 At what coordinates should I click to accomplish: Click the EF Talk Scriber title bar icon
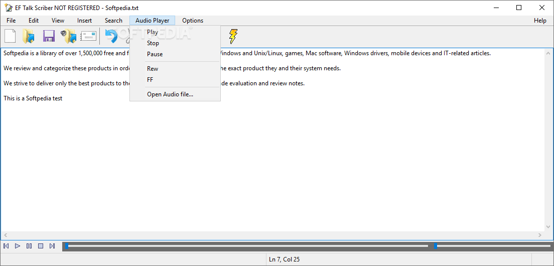coord(8,8)
